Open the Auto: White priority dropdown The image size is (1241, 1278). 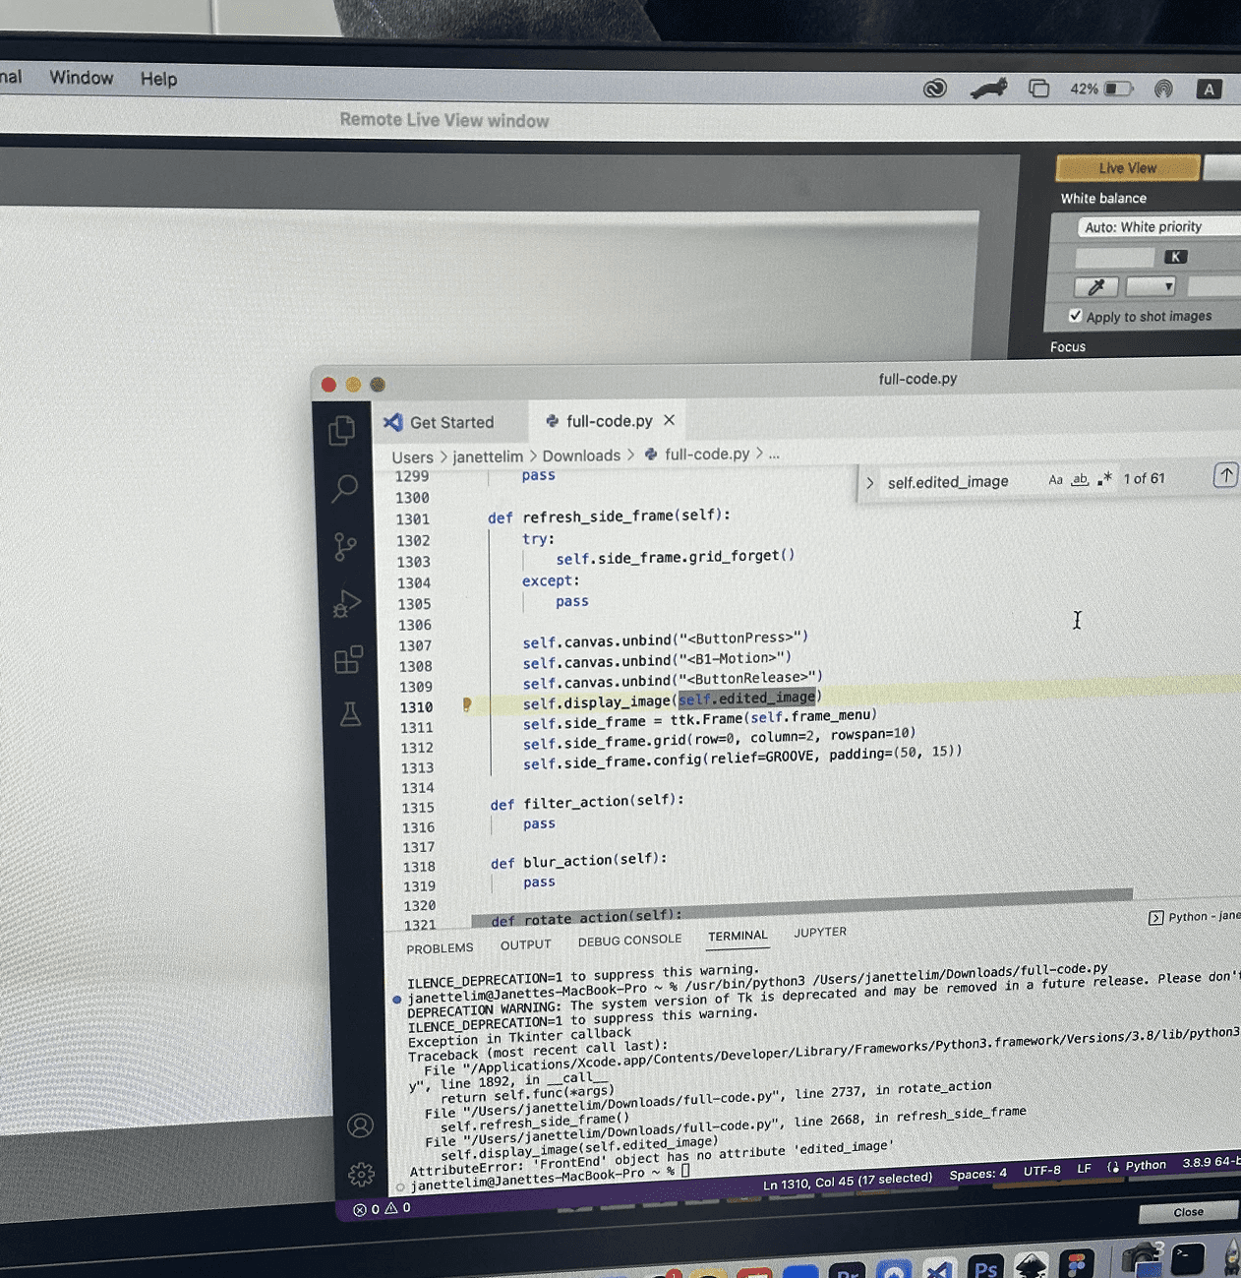[1157, 227]
